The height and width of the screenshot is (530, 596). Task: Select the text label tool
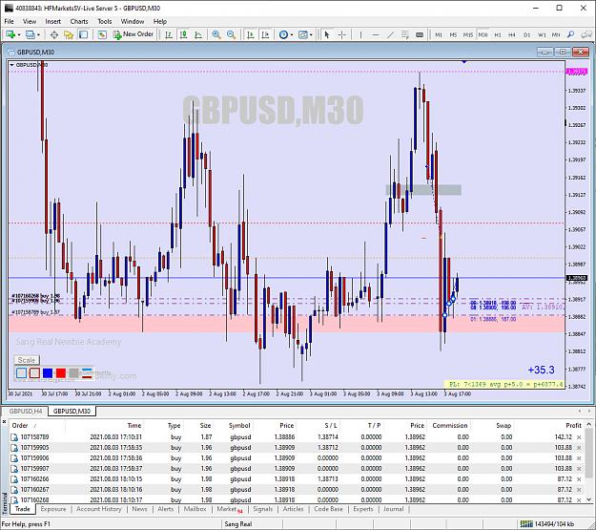(x=420, y=34)
